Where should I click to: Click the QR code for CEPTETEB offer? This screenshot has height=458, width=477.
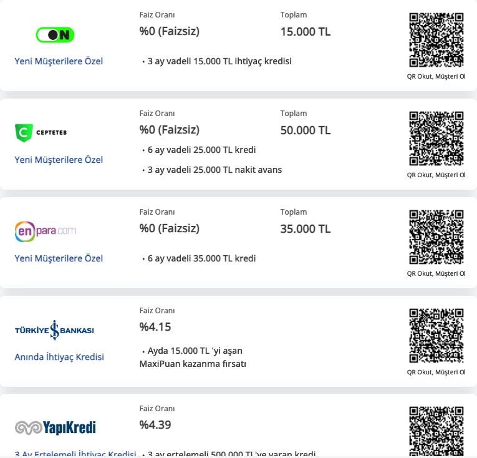(x=436, y=139)
